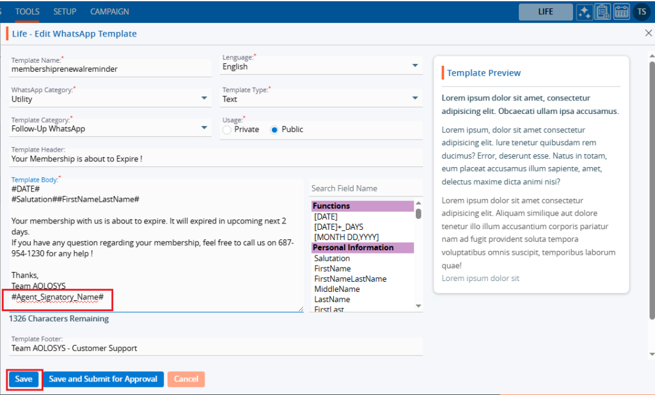The height and width of the screenshot is (395, 655).
Task: Expand the Template Category dropdown
Action: [204, 128]
